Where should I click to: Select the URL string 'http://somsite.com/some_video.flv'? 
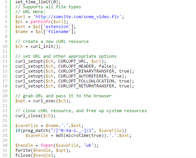[x=77, y=17]
